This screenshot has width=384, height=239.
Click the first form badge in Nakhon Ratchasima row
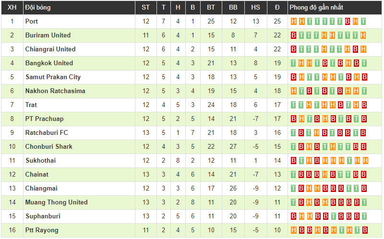294,91
